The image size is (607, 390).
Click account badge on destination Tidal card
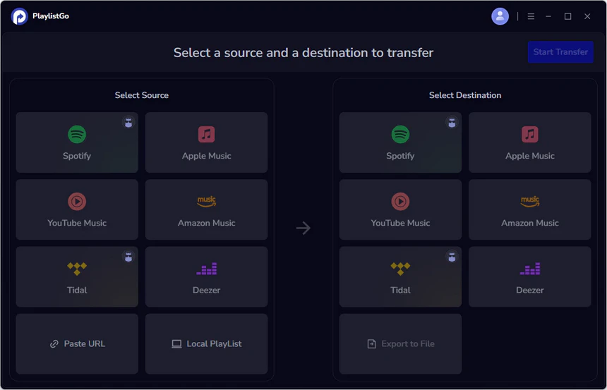pos(452,257)
